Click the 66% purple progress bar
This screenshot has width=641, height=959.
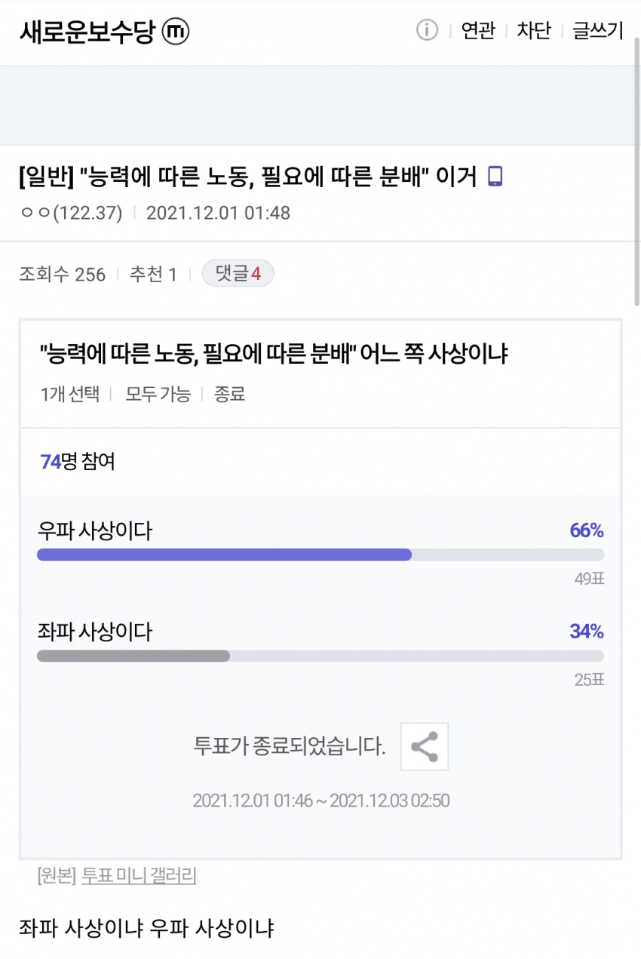225,555
